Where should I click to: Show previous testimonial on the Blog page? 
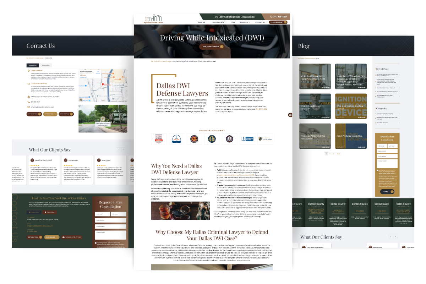391,236
